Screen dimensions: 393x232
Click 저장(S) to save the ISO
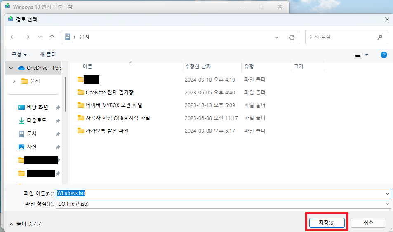pos(327,223)
